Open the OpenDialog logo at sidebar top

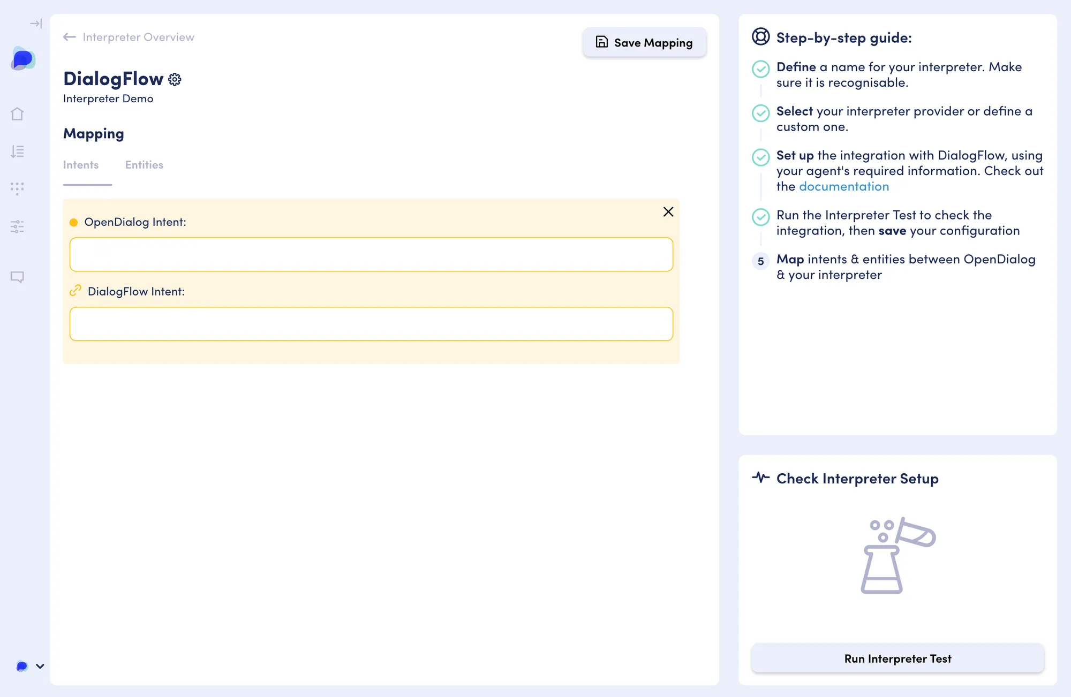pos(23,59)
